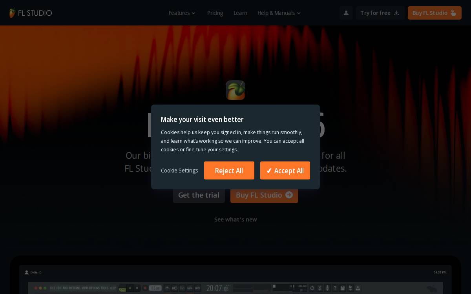Image resolution: width=471 pixels, height=294 pixels.
Task: Expand the Features menu
Action: coord(182,13)
